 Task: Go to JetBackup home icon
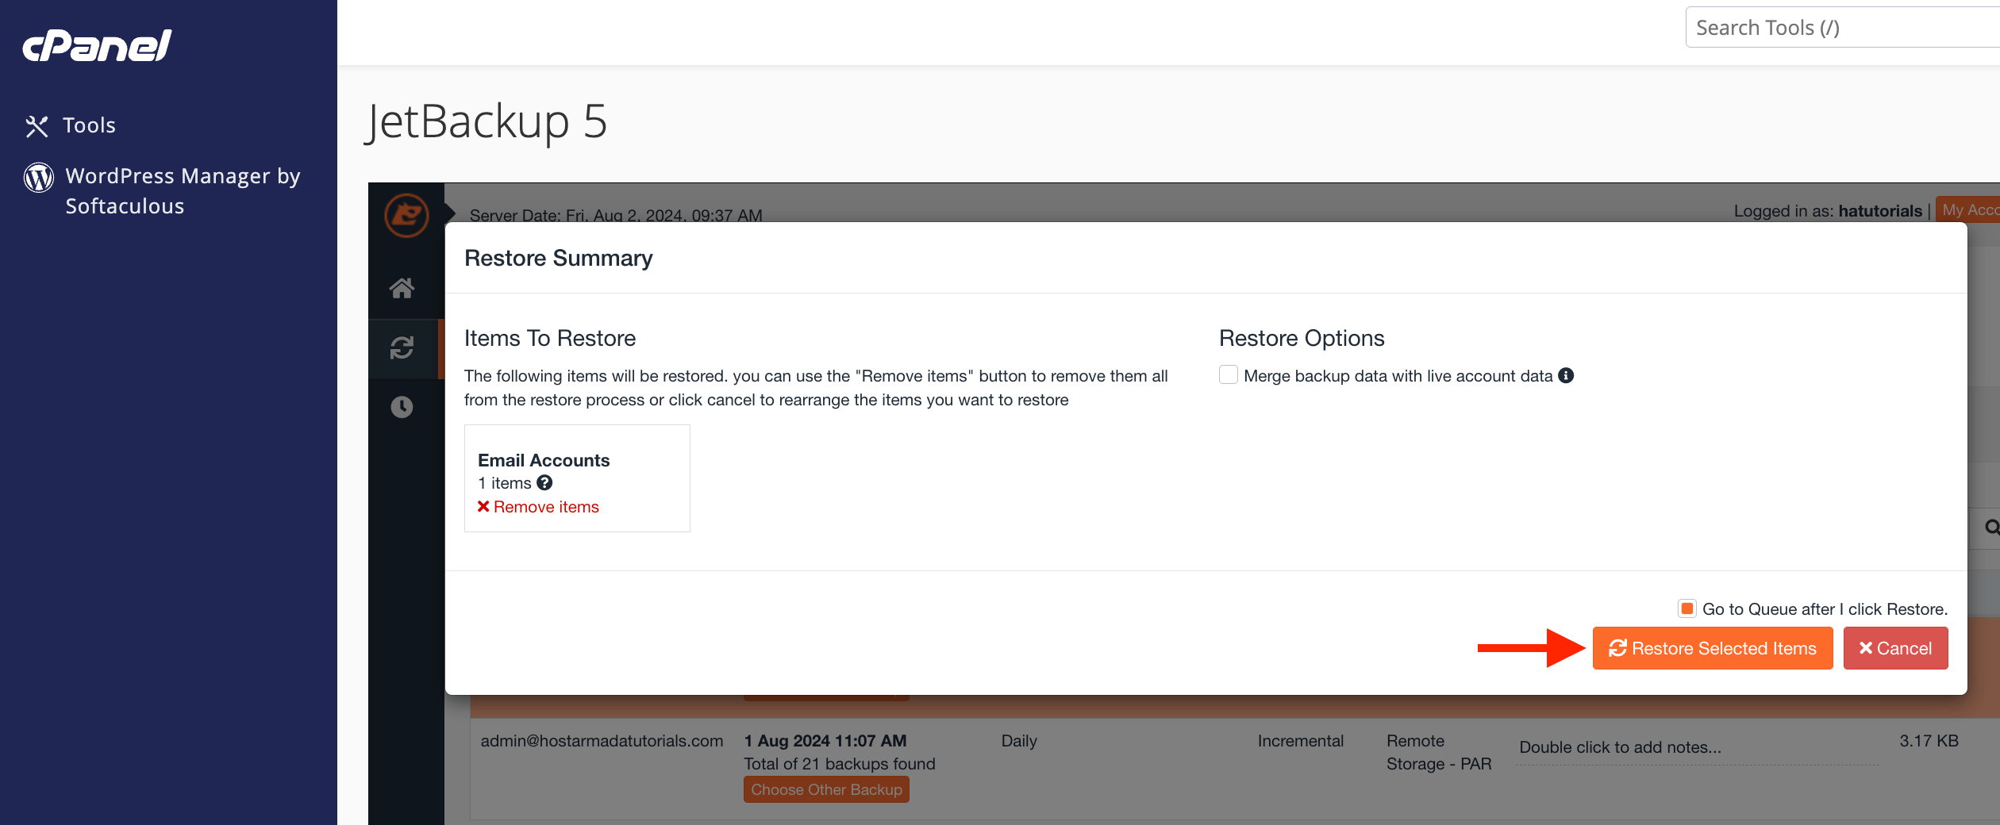pyautogui.click(x=402, y=288)
